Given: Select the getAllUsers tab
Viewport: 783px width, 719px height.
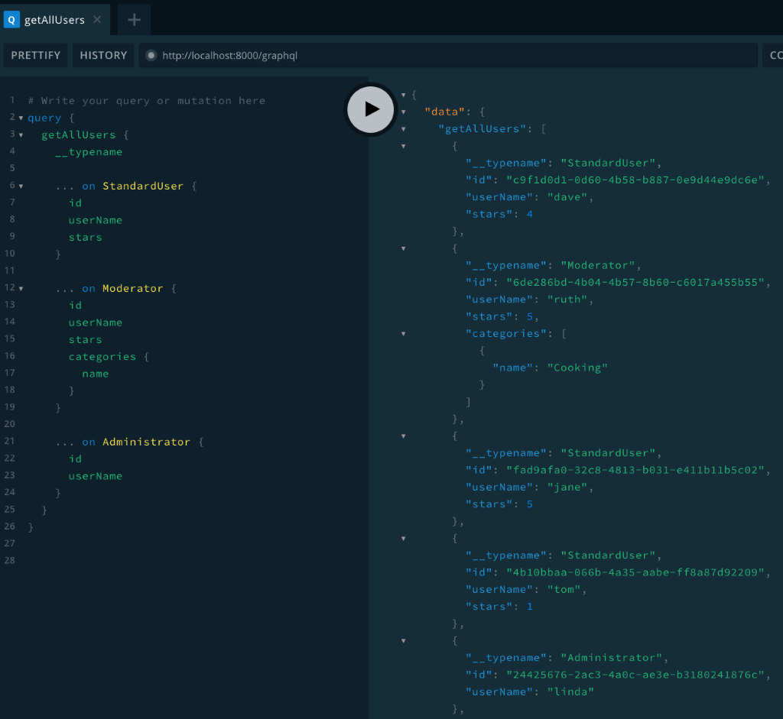Looking at the screenshot, I should tap(54, 20).
